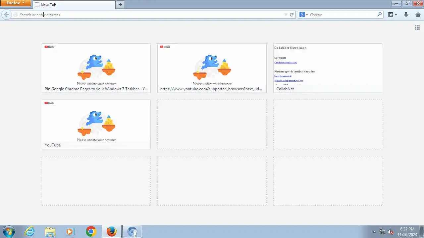Select the New Tab tab
424x238 pixels.
74,5
